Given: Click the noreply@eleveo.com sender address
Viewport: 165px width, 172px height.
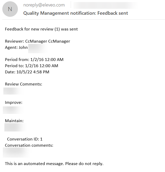Looking at the screenshot, I should (x=44, y=5).
